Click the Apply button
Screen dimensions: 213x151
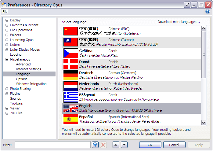point(199,145)
